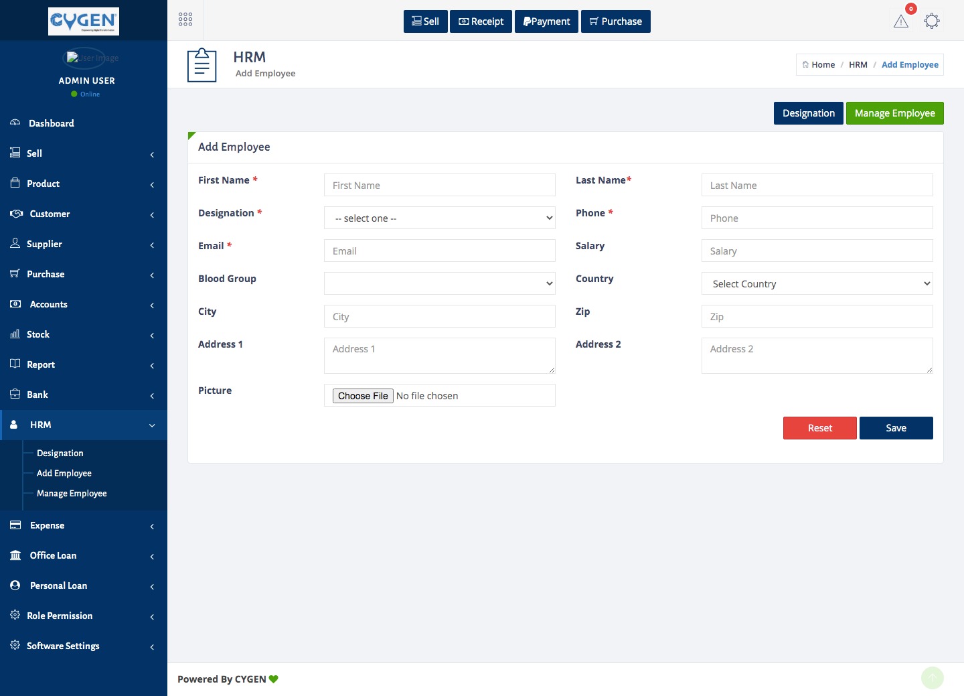This screenshot has height=696, width=964.
Task: Click into the City field
Action: 440,316
